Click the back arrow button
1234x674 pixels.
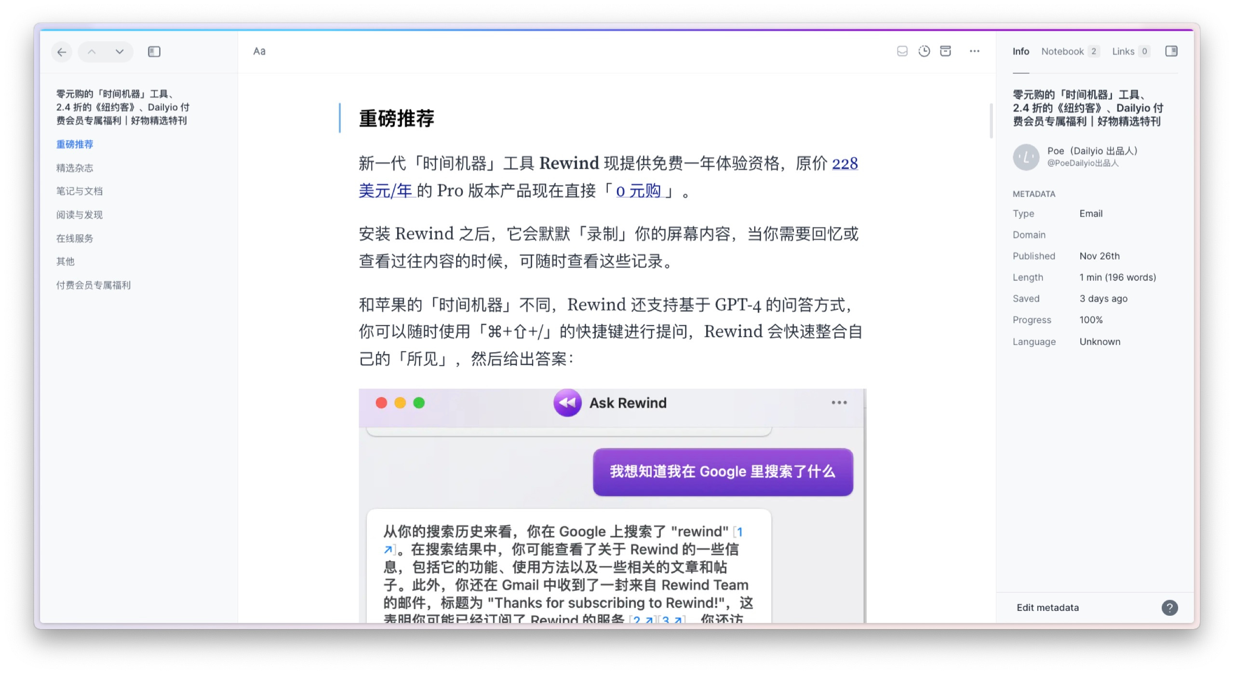point(62,52)
